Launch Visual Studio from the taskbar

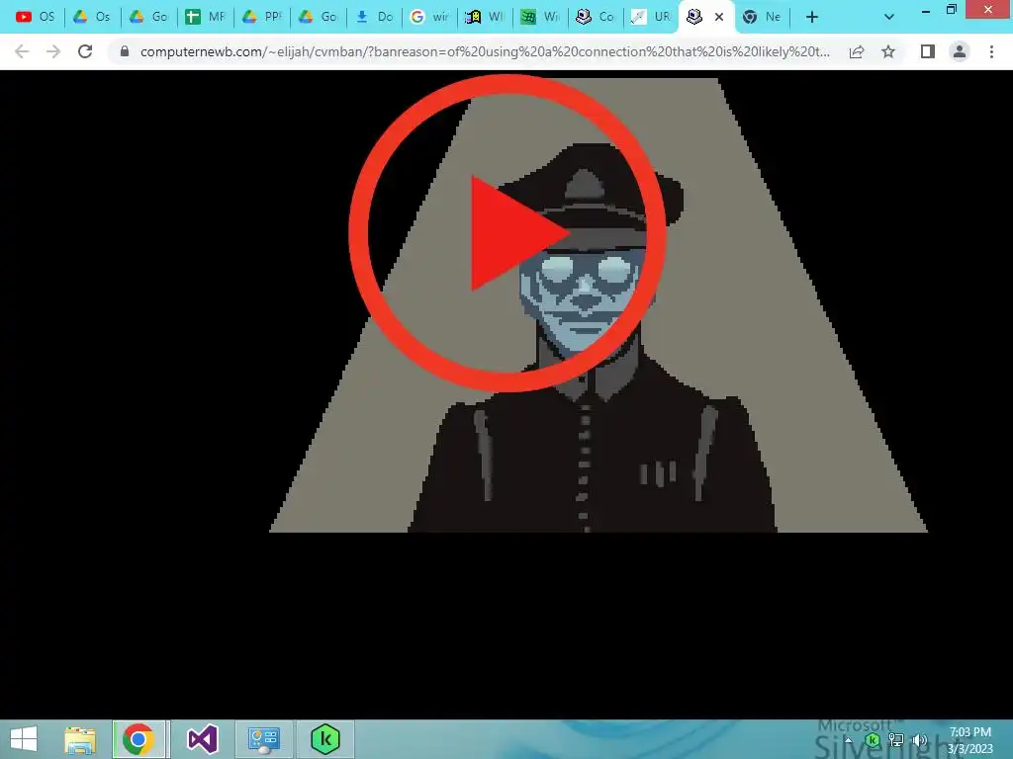202,739
